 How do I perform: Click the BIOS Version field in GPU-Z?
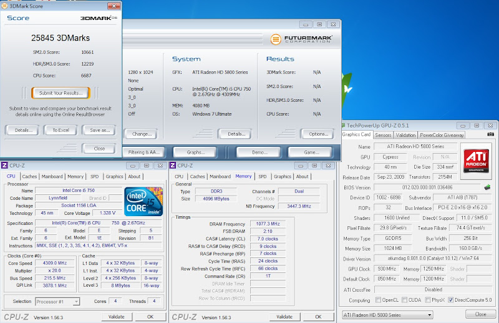(x=427, y=187)
